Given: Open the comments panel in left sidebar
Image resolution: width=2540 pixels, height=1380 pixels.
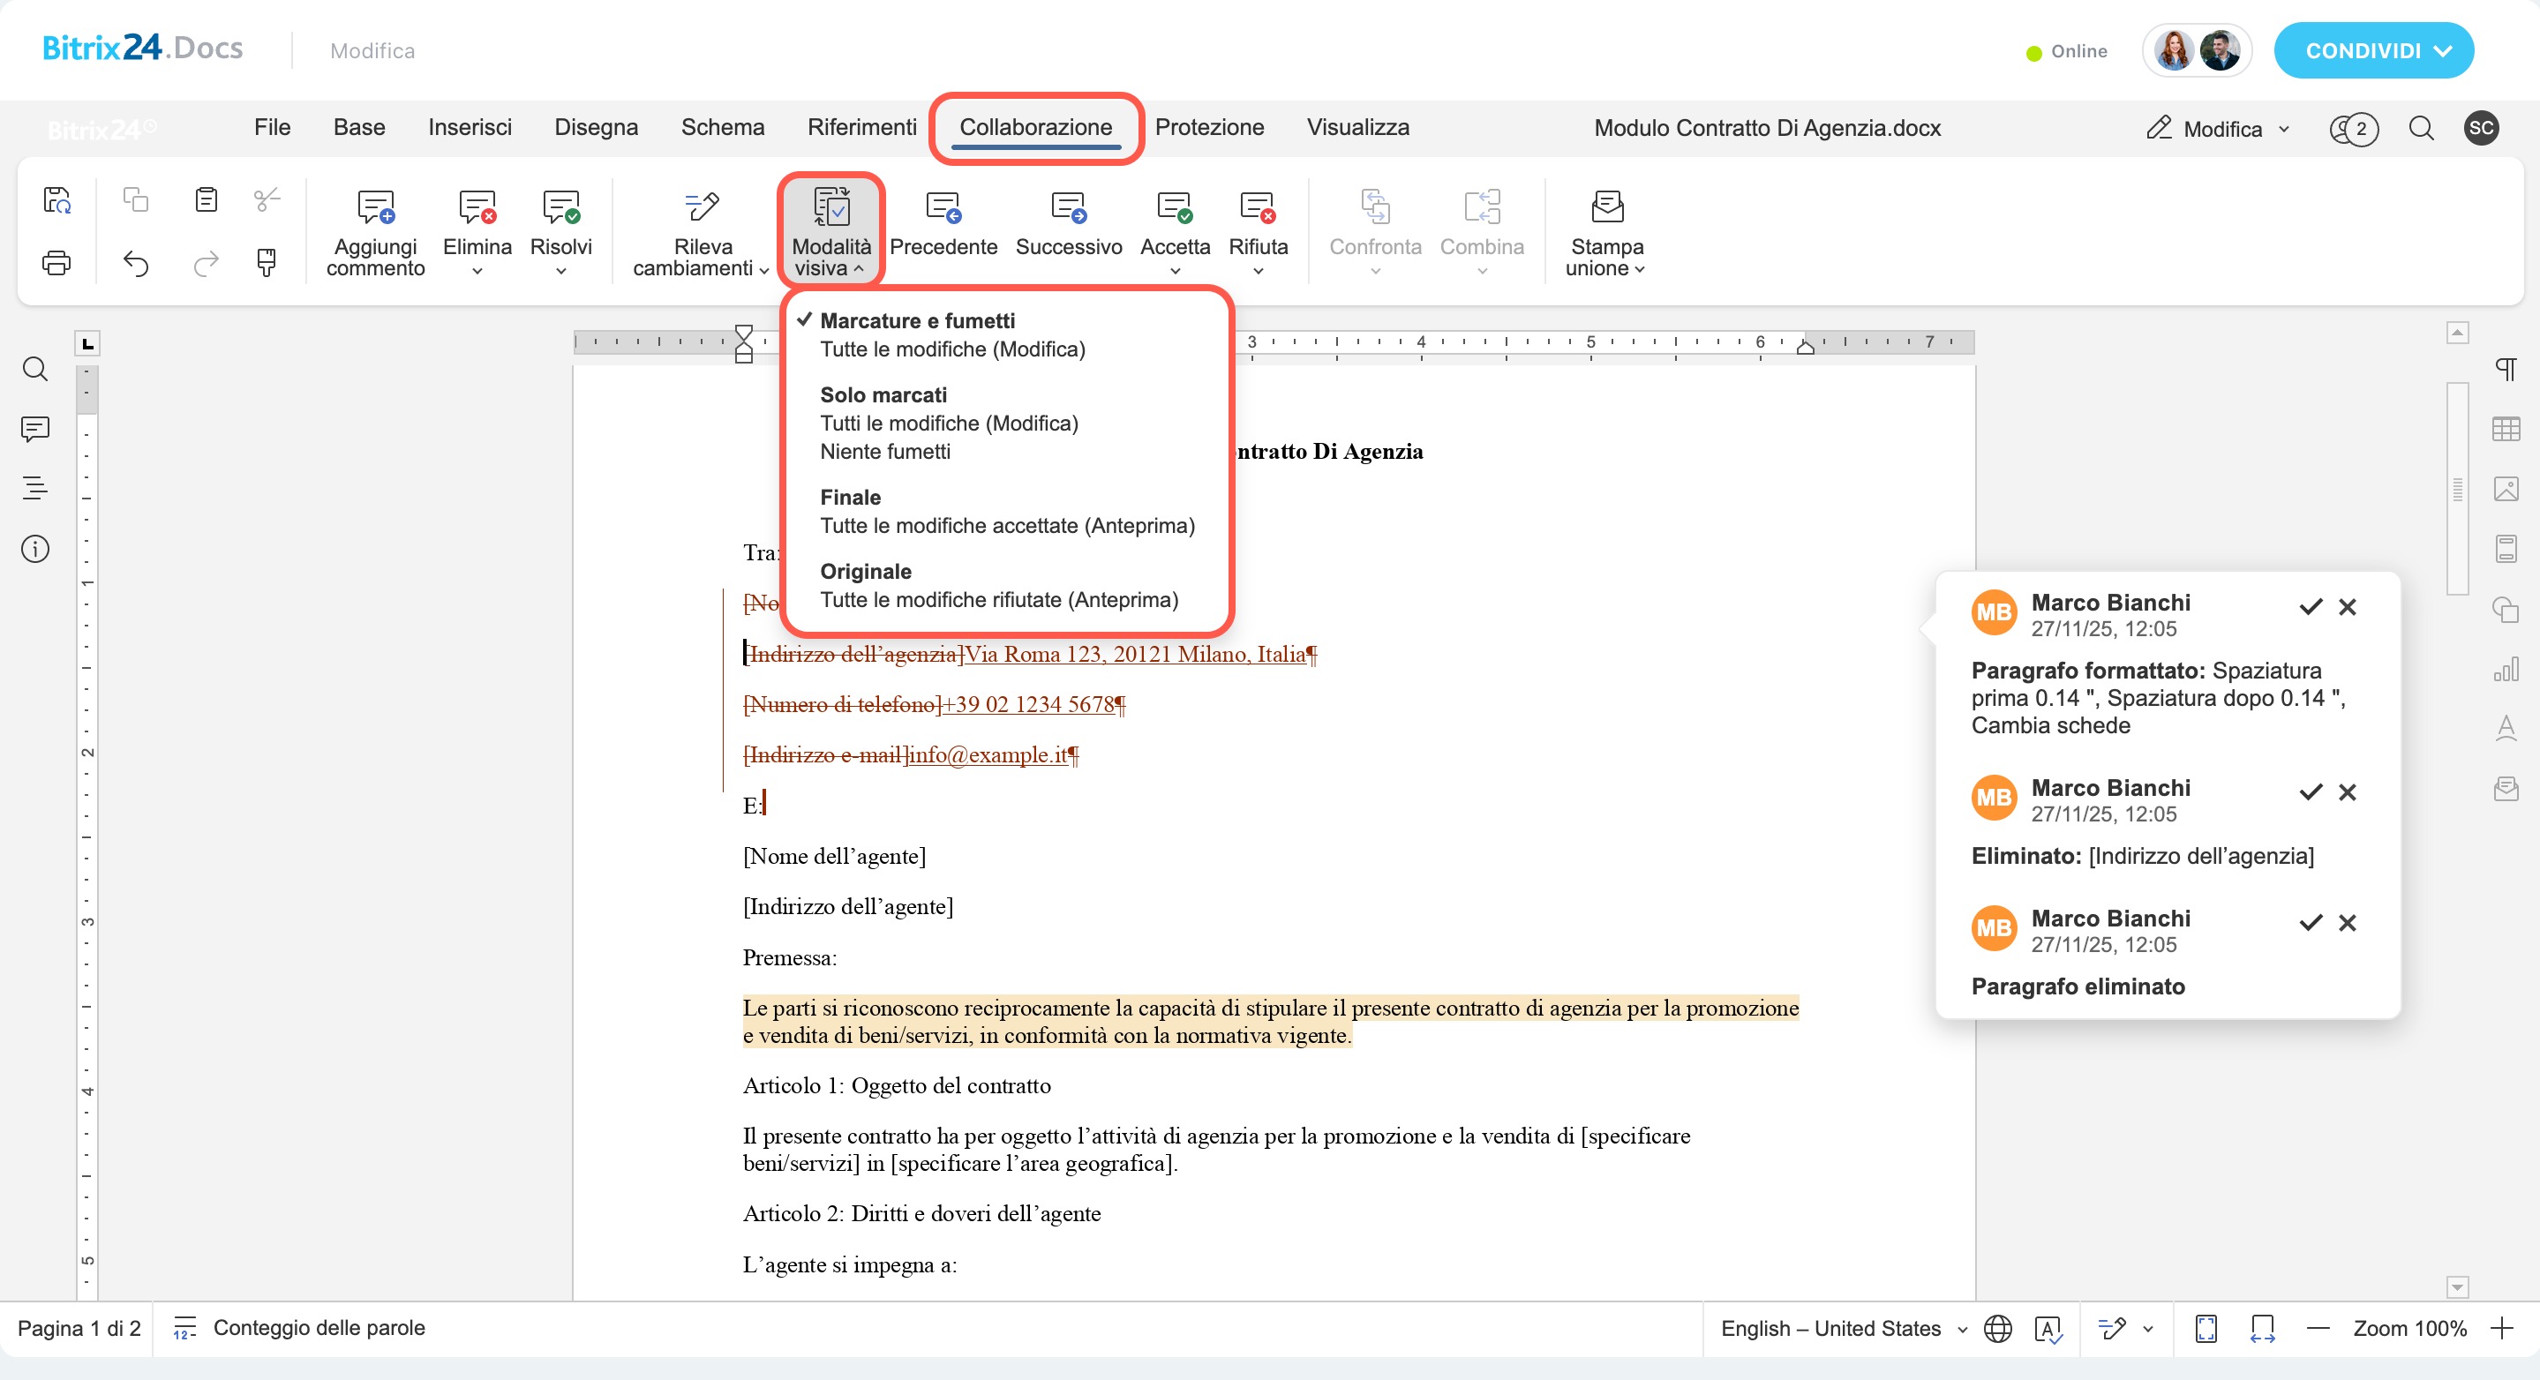Looking at the screenshot, I should click(x=35, y=429).
